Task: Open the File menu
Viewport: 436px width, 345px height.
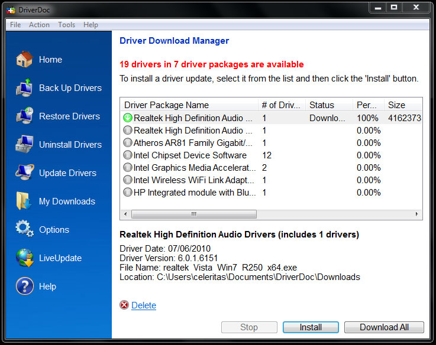Action: 15,25
